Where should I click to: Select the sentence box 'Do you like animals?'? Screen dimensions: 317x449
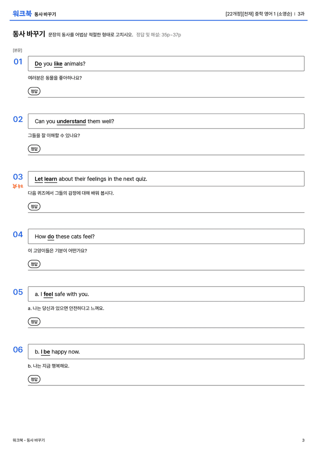[166, 64]
